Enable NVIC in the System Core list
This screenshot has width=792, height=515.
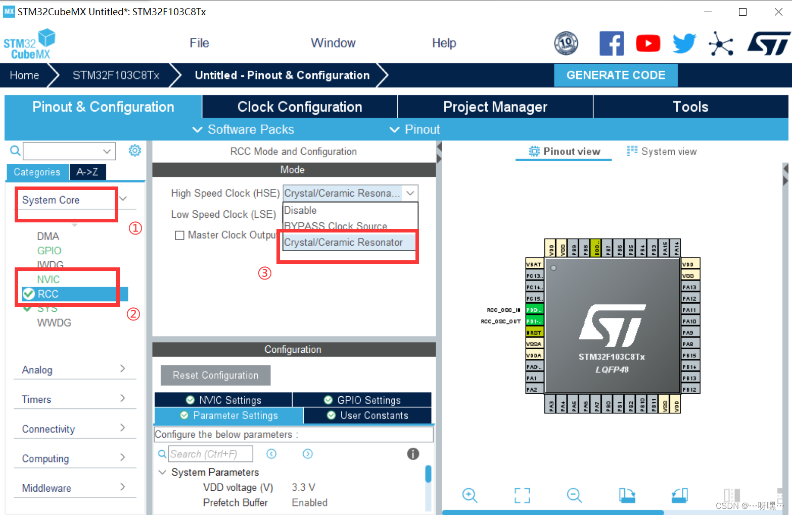48,279
